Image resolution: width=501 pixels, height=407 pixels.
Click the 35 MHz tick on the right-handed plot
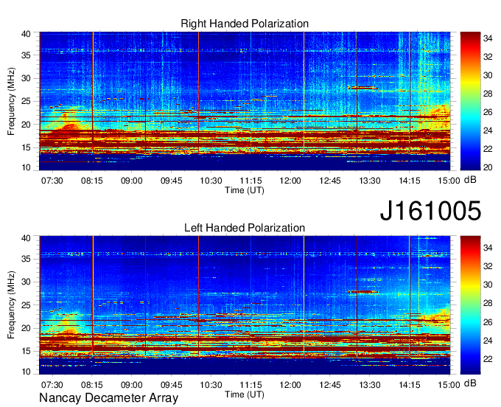[26, 55]
